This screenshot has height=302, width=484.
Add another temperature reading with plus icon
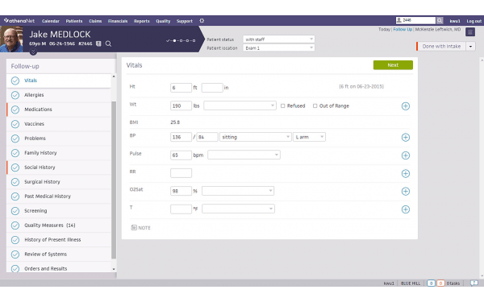(406, 209)
